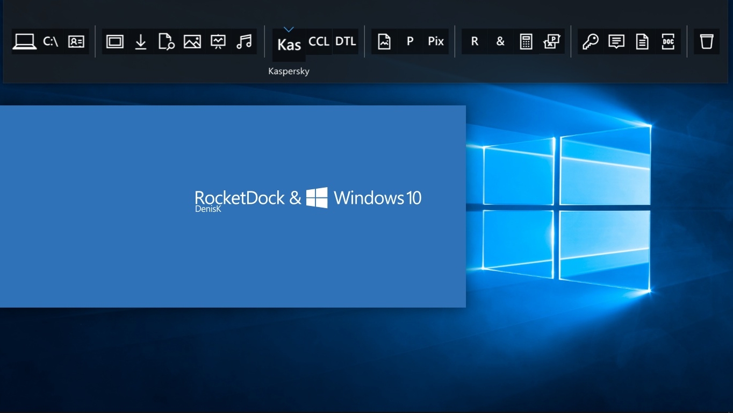Launch the CCL dock shortcut
Viewport: 733px width, 413px height.
pyautogui.click(x=319, y=41)
